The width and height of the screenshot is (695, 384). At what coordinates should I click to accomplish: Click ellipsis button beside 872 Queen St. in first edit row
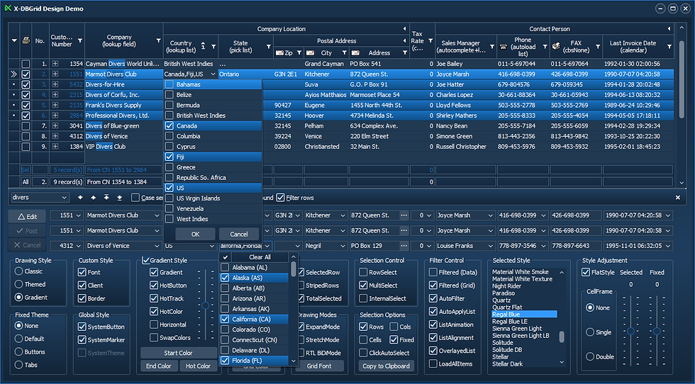point(404,215)
